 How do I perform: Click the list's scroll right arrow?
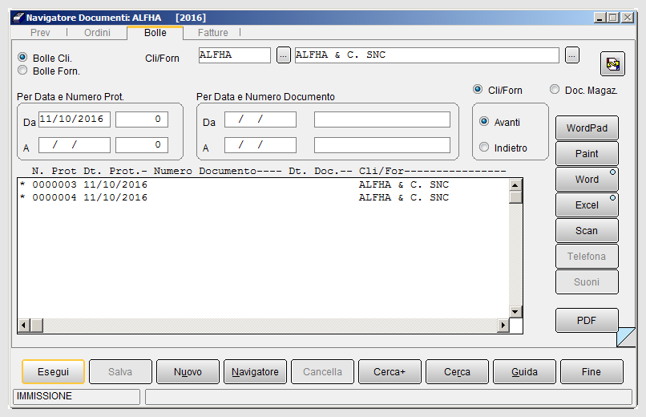[x=503, y=325]
